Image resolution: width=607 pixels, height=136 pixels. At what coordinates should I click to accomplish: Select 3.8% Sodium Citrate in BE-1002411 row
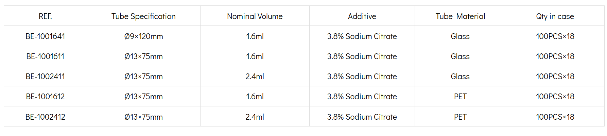click(362, 76)
